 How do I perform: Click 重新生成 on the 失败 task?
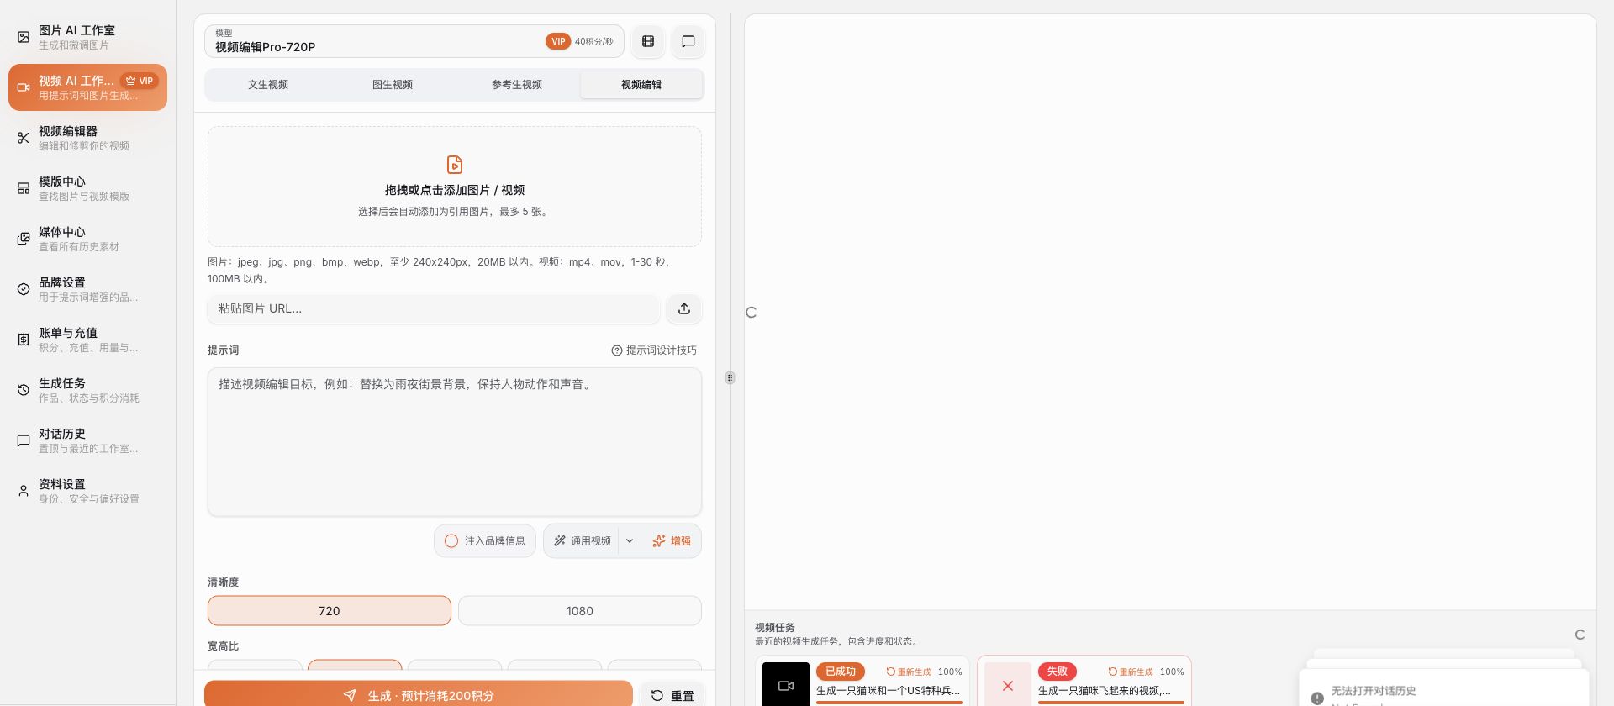coord(1131,672)
